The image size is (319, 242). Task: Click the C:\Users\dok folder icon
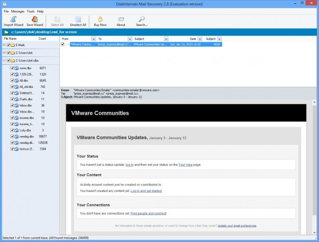pyautogui.click(x=13, y=53)
